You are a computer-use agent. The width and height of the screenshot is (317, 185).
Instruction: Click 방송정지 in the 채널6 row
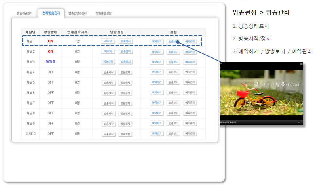pos(125,93)
